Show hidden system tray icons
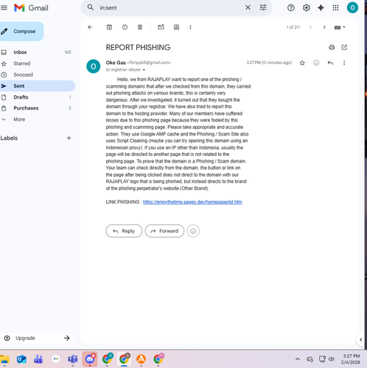The width and height of the screenshot is (367, 368). tap(298, 359)
